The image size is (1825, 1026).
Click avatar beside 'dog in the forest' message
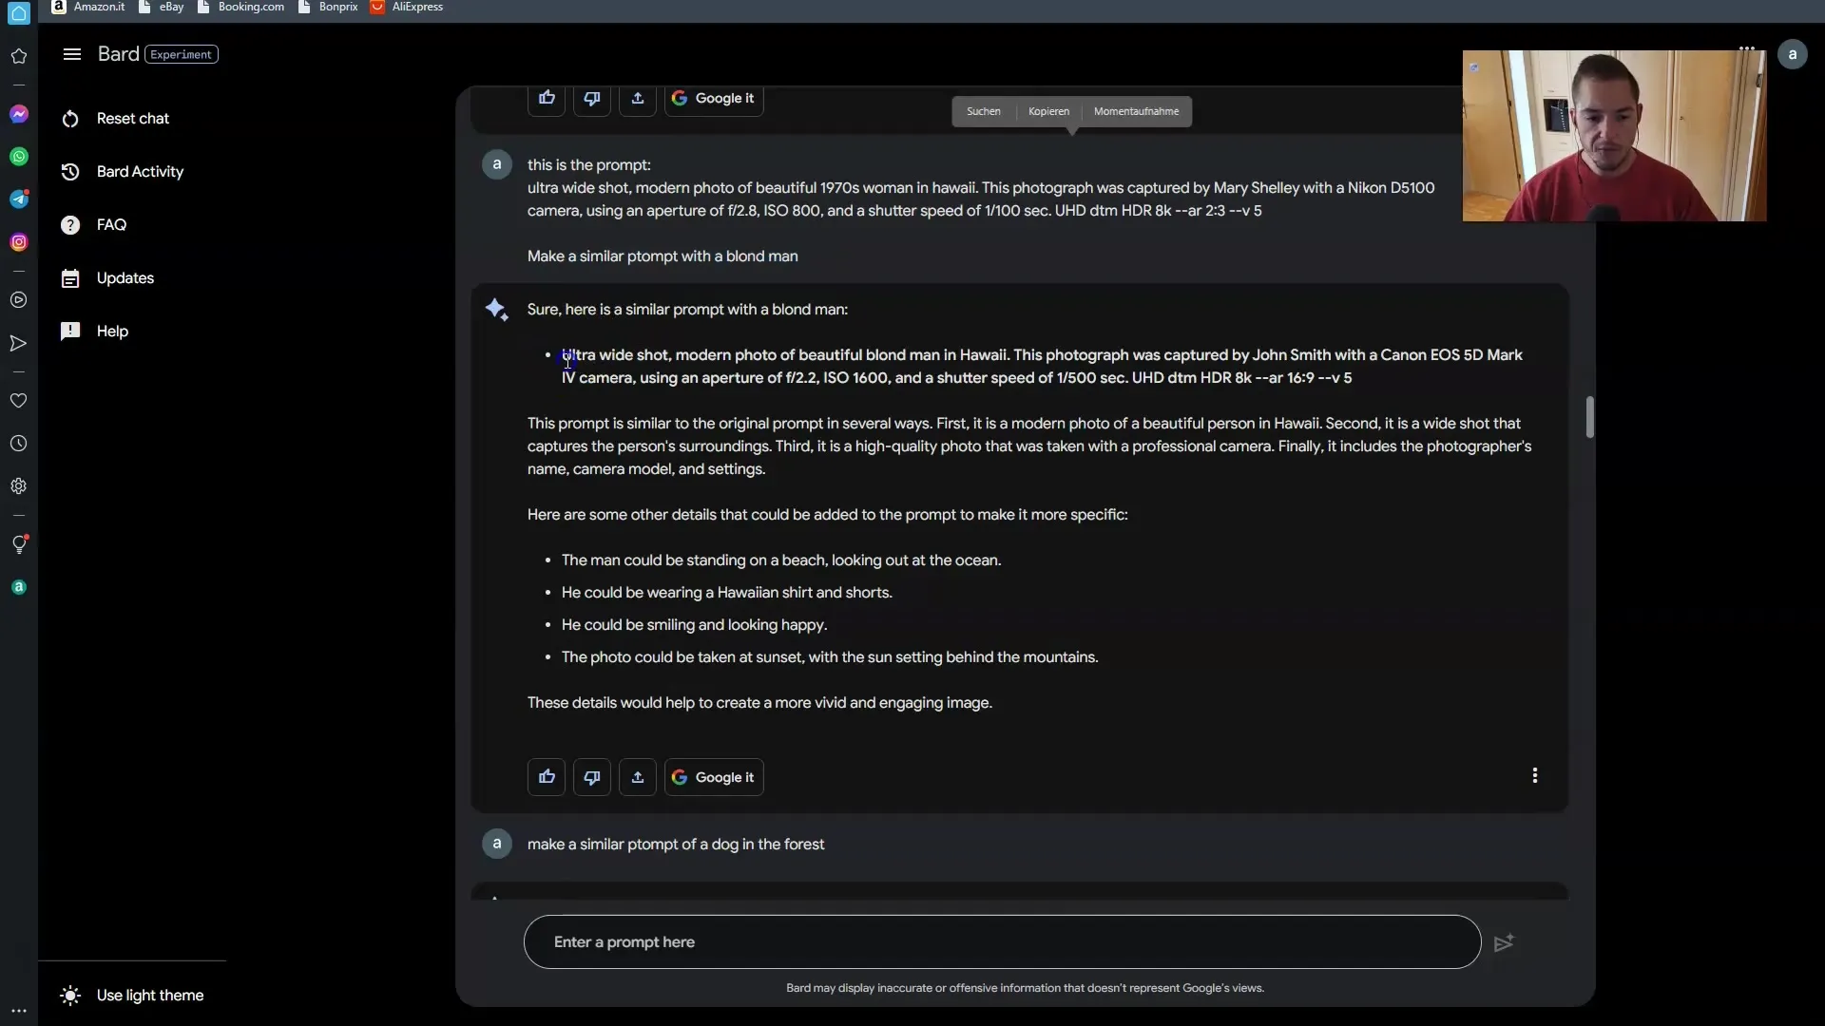click(496, 844)
